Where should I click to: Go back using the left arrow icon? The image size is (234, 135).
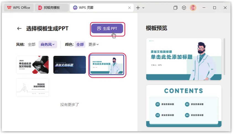click(19, 28)
